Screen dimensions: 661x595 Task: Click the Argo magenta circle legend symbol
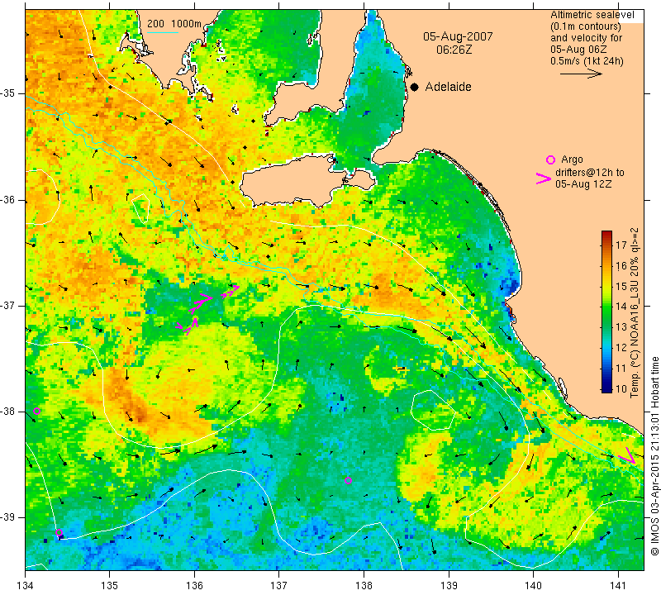coord(550,159)
